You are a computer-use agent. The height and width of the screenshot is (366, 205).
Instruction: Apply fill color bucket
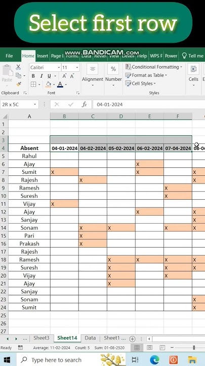pos(49,84)
